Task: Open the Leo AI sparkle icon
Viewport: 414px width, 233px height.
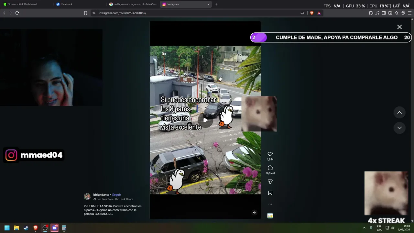Action: point(397,13)
